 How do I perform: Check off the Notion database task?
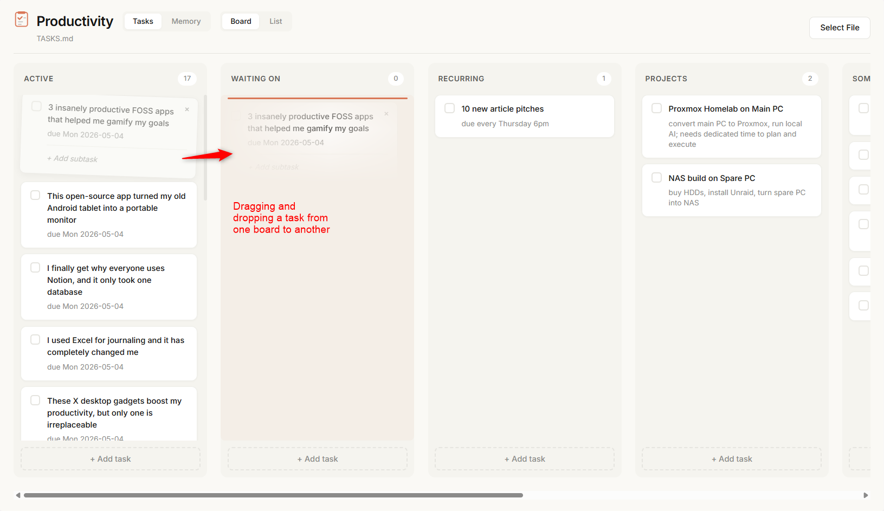point(35,267)
